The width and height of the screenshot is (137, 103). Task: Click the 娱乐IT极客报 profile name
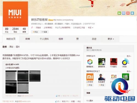coord(39,20)
